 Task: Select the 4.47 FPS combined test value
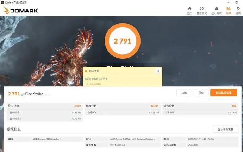point(233,113)
